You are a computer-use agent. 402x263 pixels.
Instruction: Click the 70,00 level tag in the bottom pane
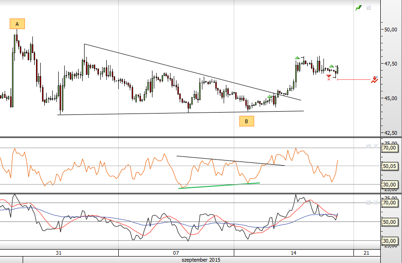(x=389, y=203)
